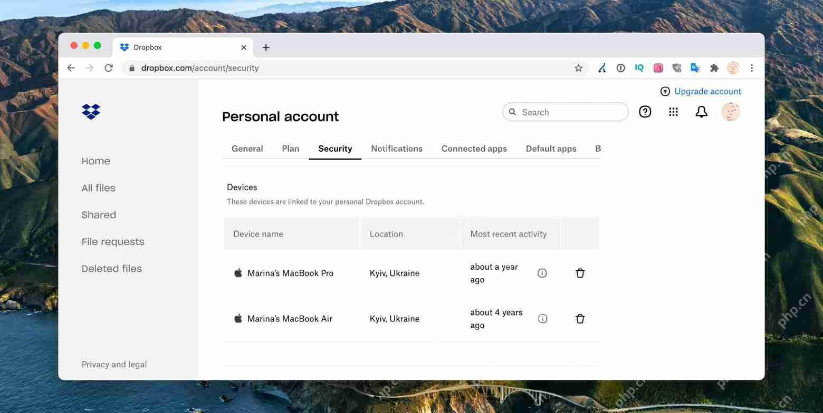Reload the Dropbox page

coord(109,68)
